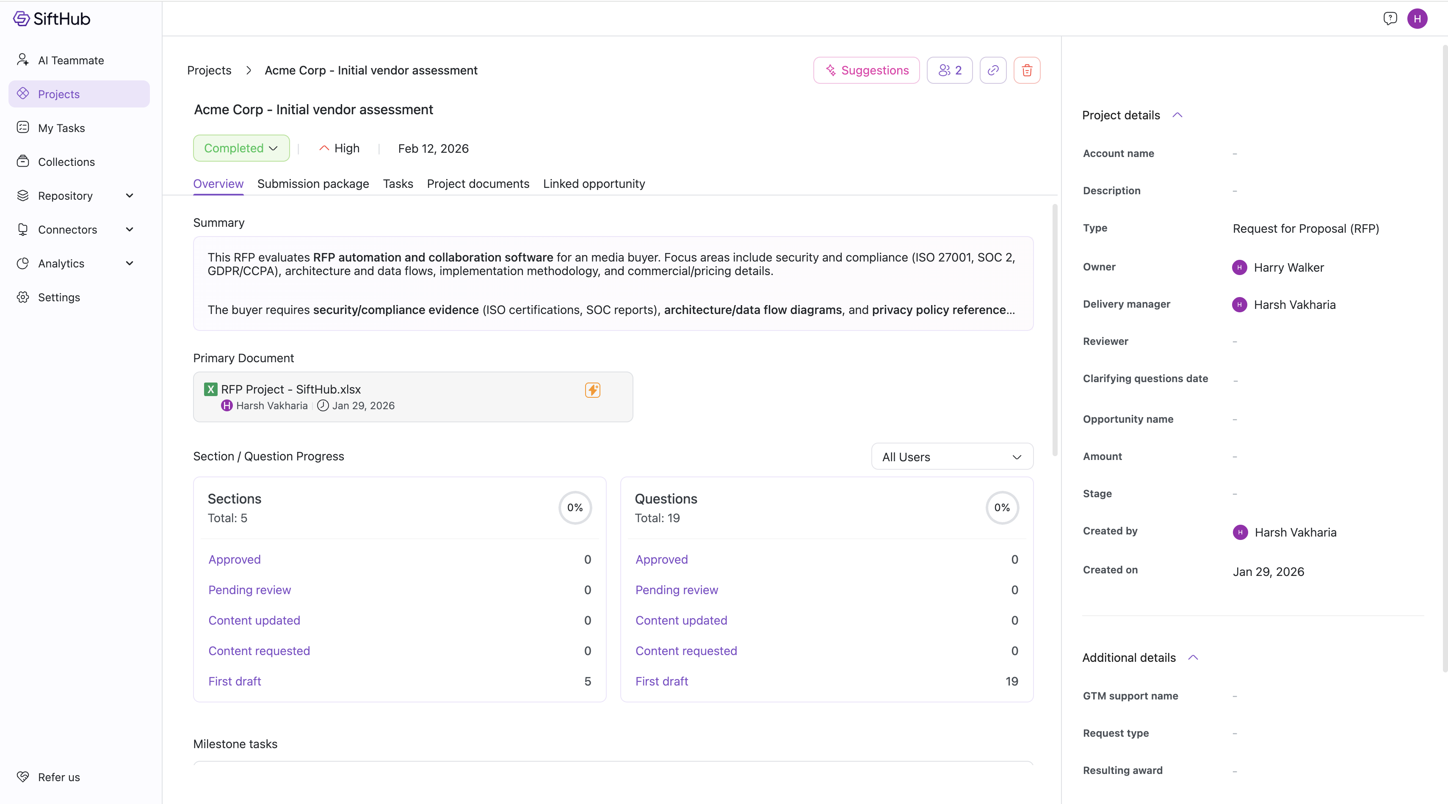Switch to the Linked opportunity tab

click(x=594, y=184)
